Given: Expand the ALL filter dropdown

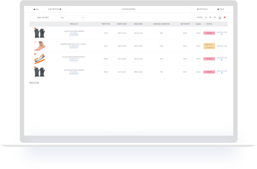Looking at the screenshot, I should point(71,17).
